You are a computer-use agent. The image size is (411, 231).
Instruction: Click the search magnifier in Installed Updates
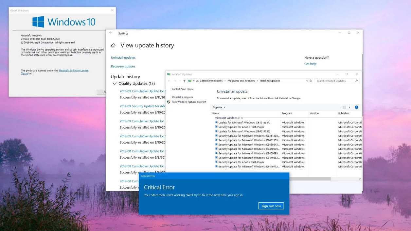(x=356, y=81)
